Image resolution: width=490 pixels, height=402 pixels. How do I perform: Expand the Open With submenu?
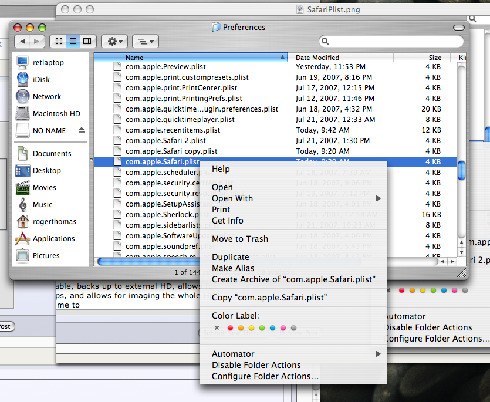click(293, 198)
